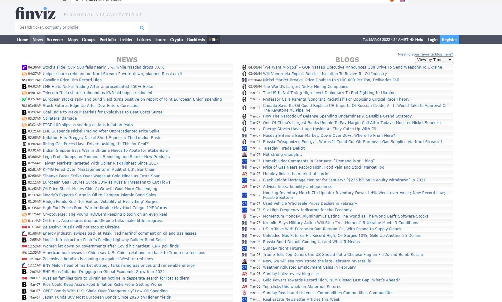Click Missing your favorite blog here link

tap(425, 54)
